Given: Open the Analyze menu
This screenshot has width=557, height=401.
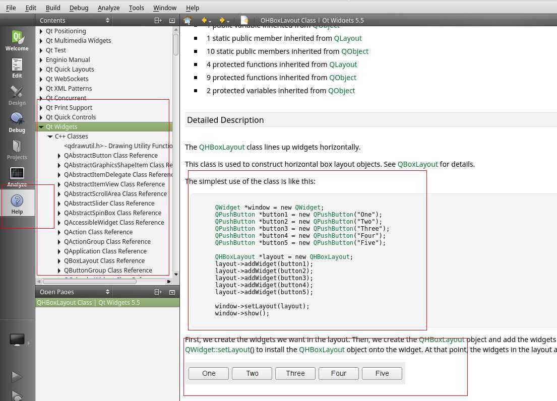Looking at the screenshot, I should tap(108, 8).
